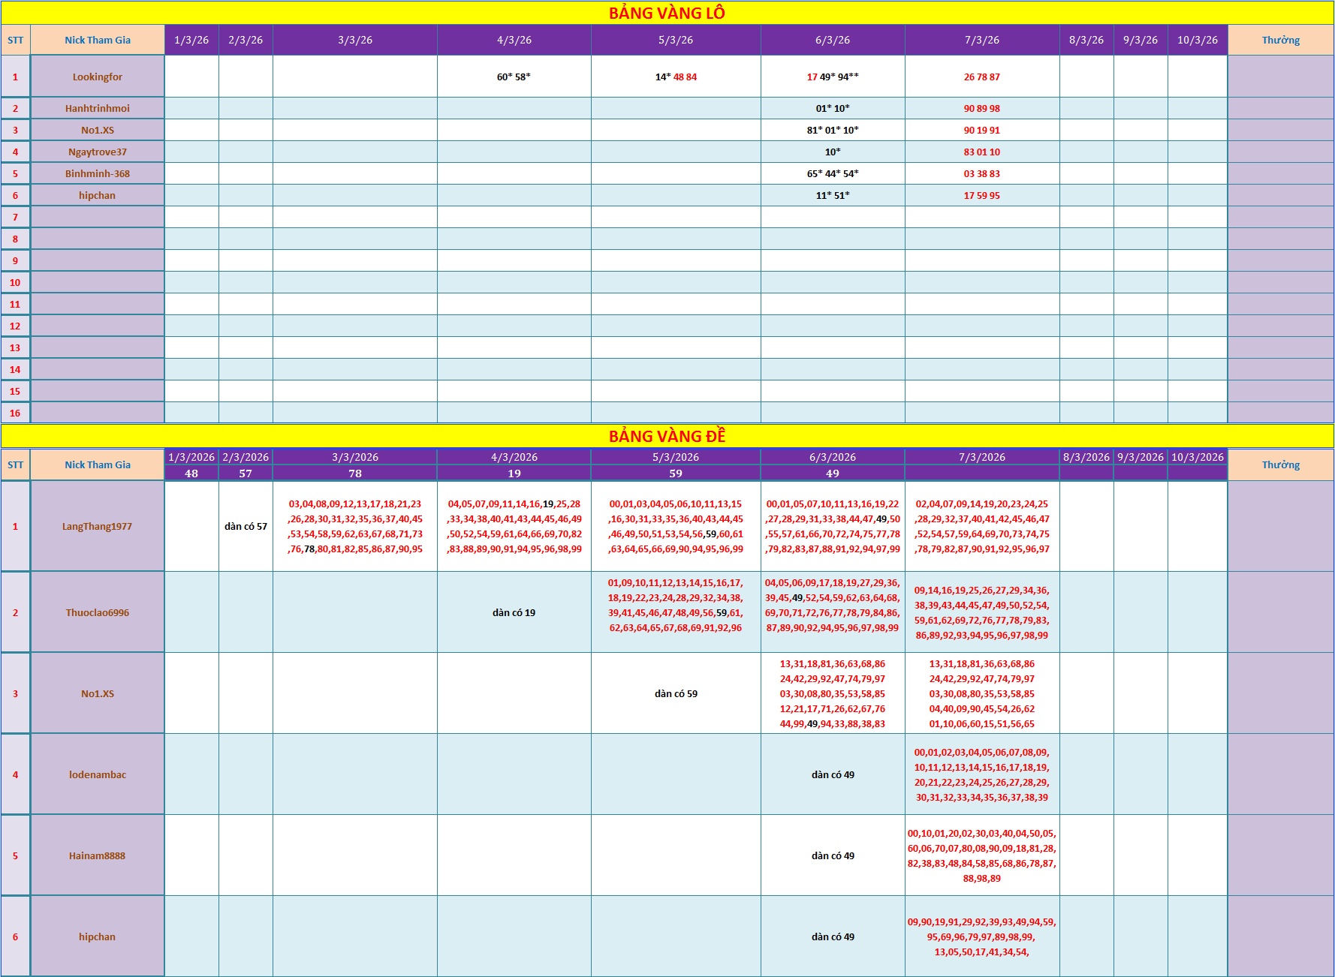Select the LangThang1977 nickname cell
1335x977 pixels.
(x=98, y=526)
